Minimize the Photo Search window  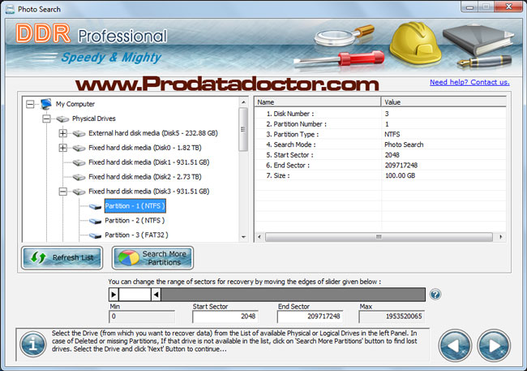click(x=469, y=6)
